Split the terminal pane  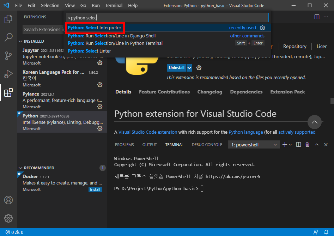tap(298, 145)
